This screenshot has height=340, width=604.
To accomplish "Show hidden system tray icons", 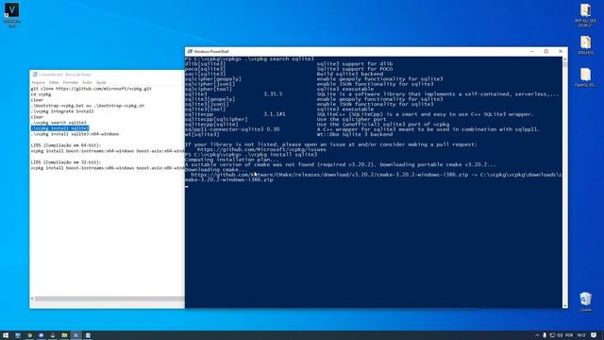I will click(x=537, y=335).
